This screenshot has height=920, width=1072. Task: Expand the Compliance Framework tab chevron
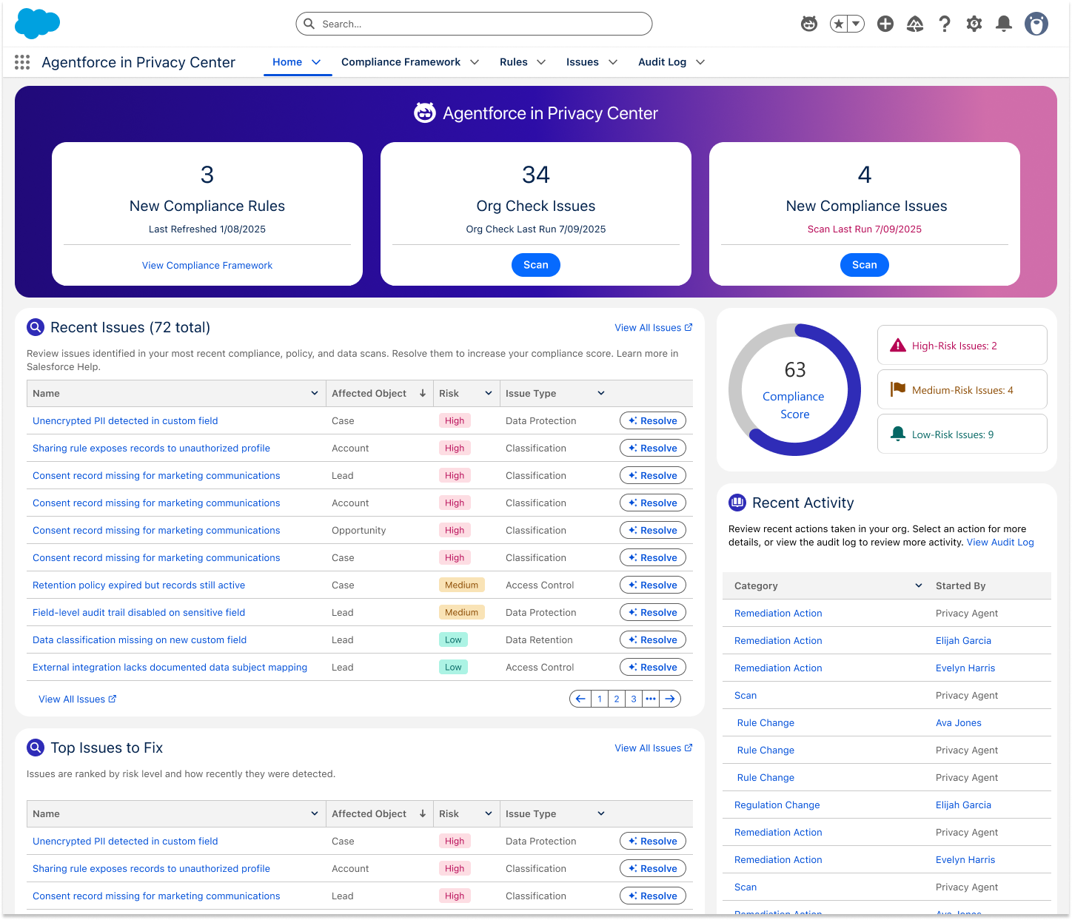point(475,62)
